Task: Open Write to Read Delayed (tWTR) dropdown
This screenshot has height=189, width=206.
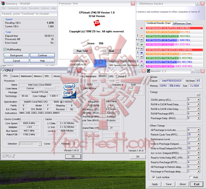Action: 198,148
